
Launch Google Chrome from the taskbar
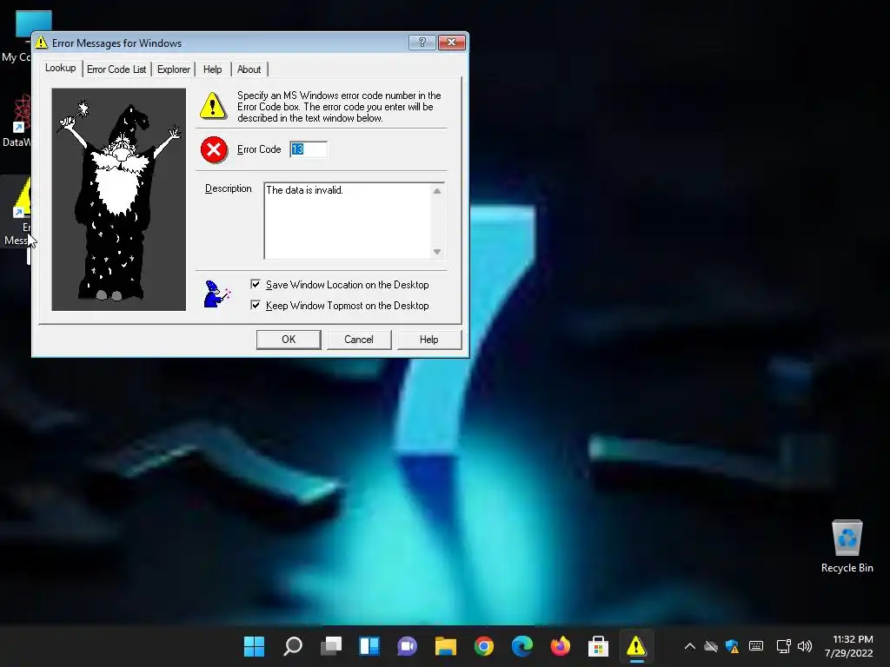(483, 646)
